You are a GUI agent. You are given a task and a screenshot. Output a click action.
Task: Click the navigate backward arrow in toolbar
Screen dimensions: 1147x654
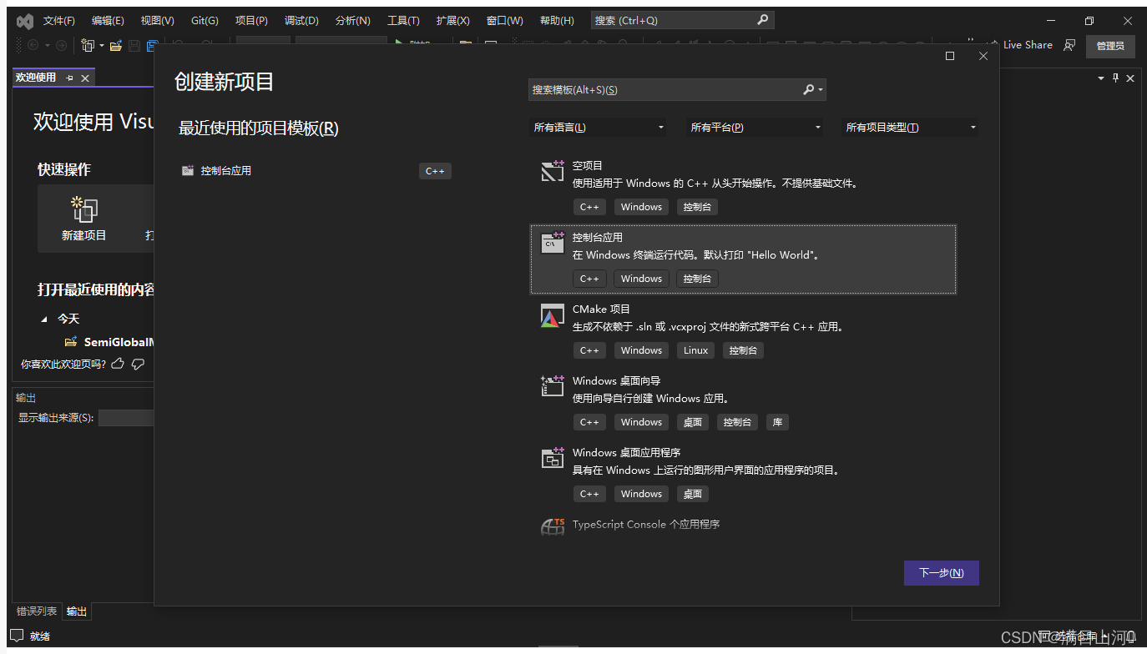click(33, 45)
